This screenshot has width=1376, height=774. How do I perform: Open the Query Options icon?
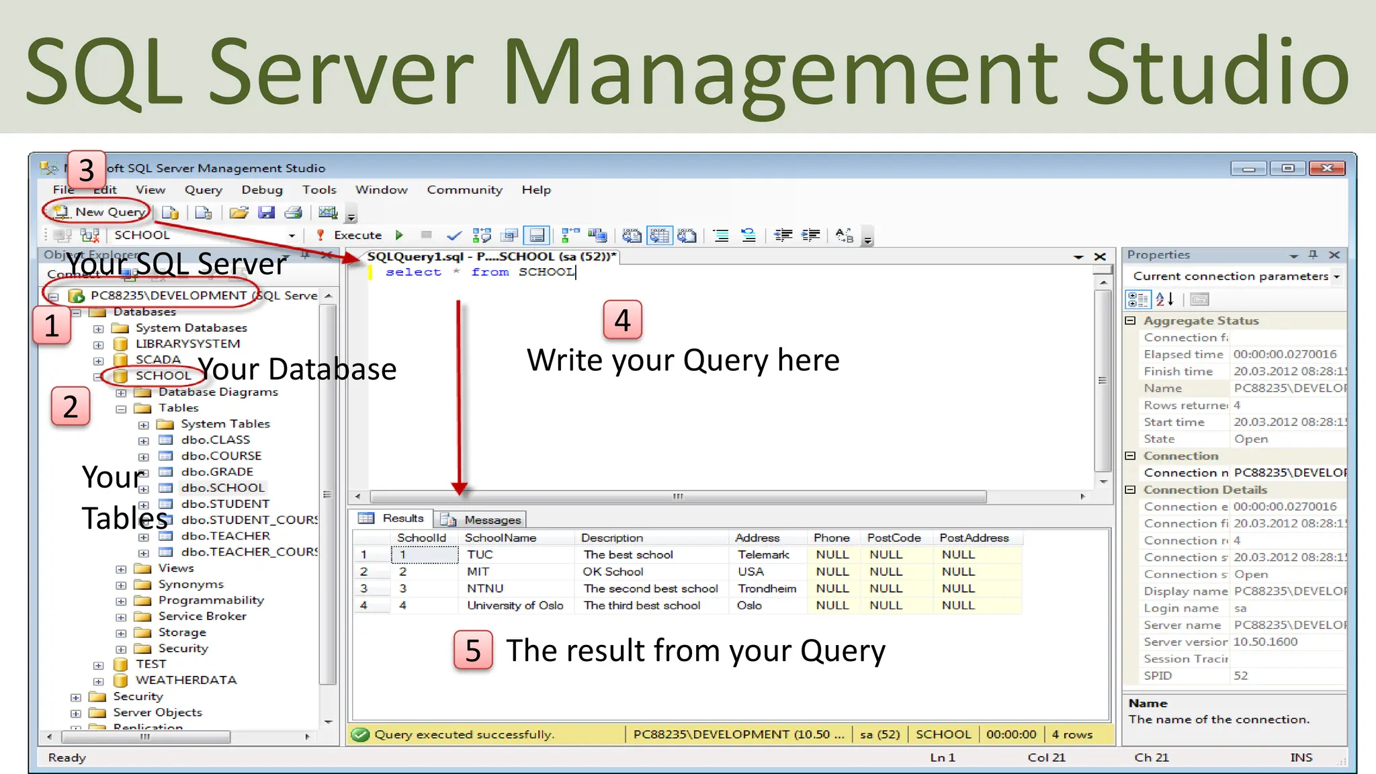click(x=510, y=235)
